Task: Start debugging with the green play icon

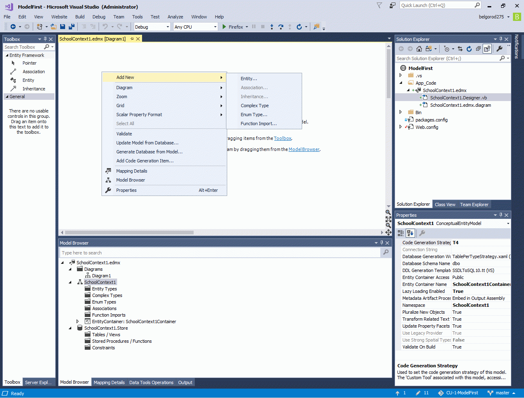Action: 224,27
